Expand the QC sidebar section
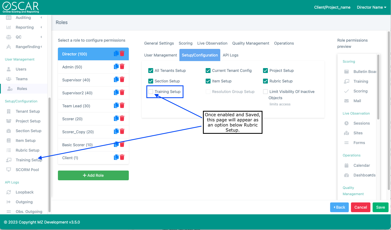Image resolution: width=391 pixels, height=230 pixels. click(x=18, y=37)
